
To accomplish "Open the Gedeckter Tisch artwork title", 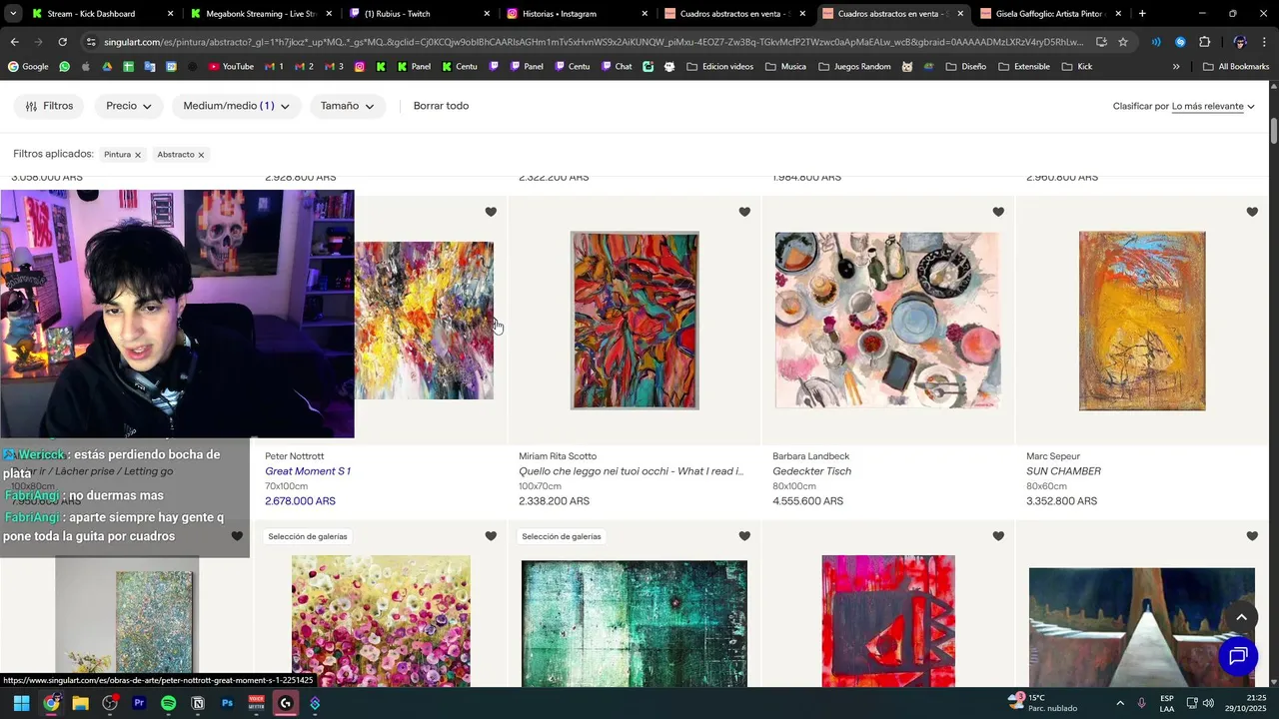I will pyautogui.click(x=811, y=471).
